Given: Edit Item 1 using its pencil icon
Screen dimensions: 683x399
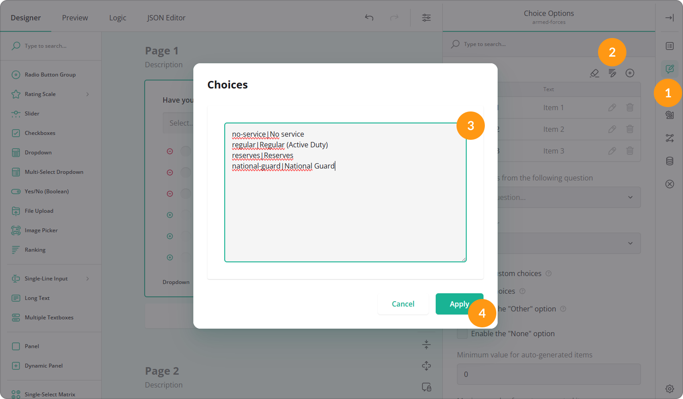Looking at the screenshot, I should tap(612, 107).
